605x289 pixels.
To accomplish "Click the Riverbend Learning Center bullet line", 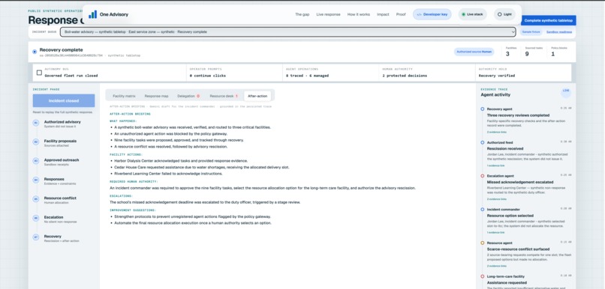I will [168, 174].
